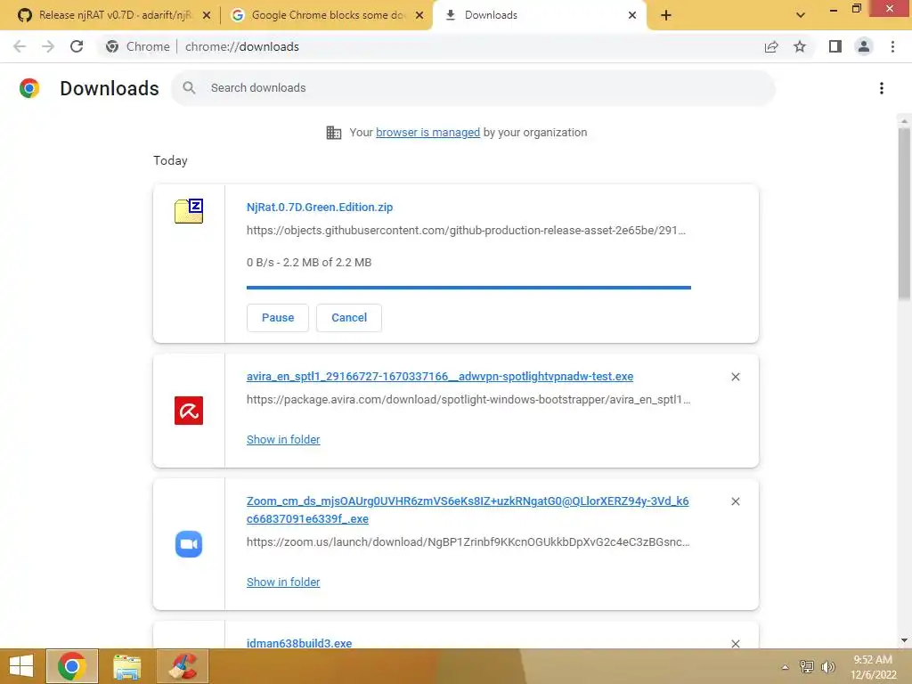
Task: Click the Chrome logo beside Downloads title
Action: pyautogui.click(x=29, y=88)
